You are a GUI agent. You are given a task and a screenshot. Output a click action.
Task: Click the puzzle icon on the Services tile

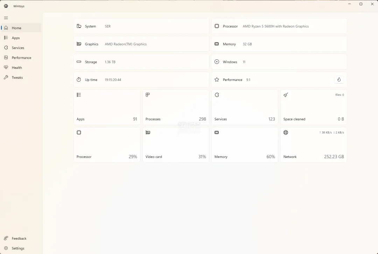(x=217, y=95)
